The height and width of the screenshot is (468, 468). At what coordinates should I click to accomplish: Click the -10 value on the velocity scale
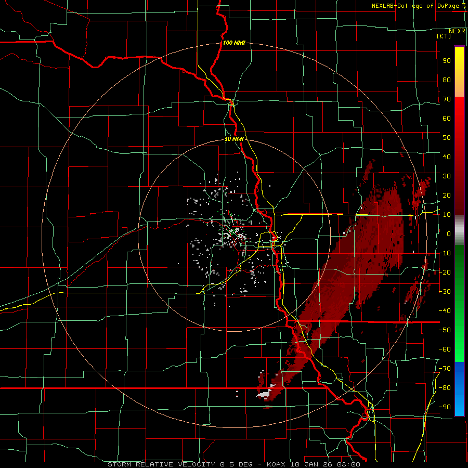445,253
